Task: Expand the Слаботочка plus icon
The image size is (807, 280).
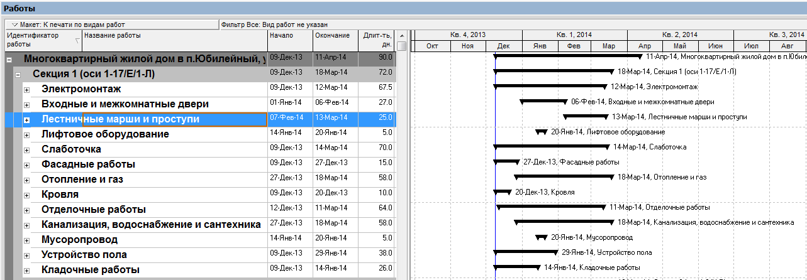Action: coord(27,149)
